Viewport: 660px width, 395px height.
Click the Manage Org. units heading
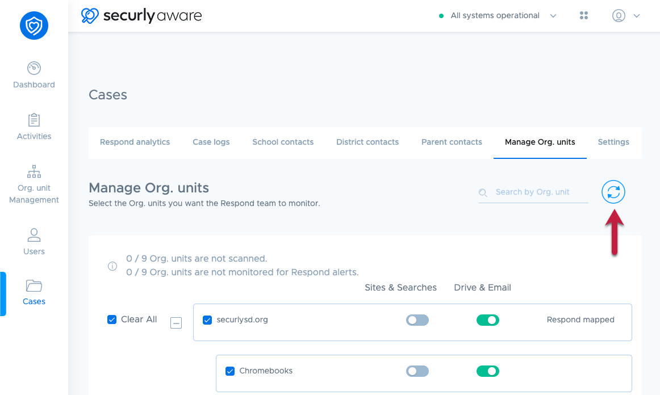[x=149, y=188]
